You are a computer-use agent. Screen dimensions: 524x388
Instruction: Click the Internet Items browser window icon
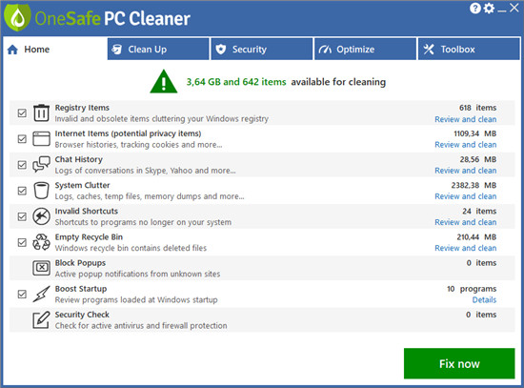click(41, 139)
